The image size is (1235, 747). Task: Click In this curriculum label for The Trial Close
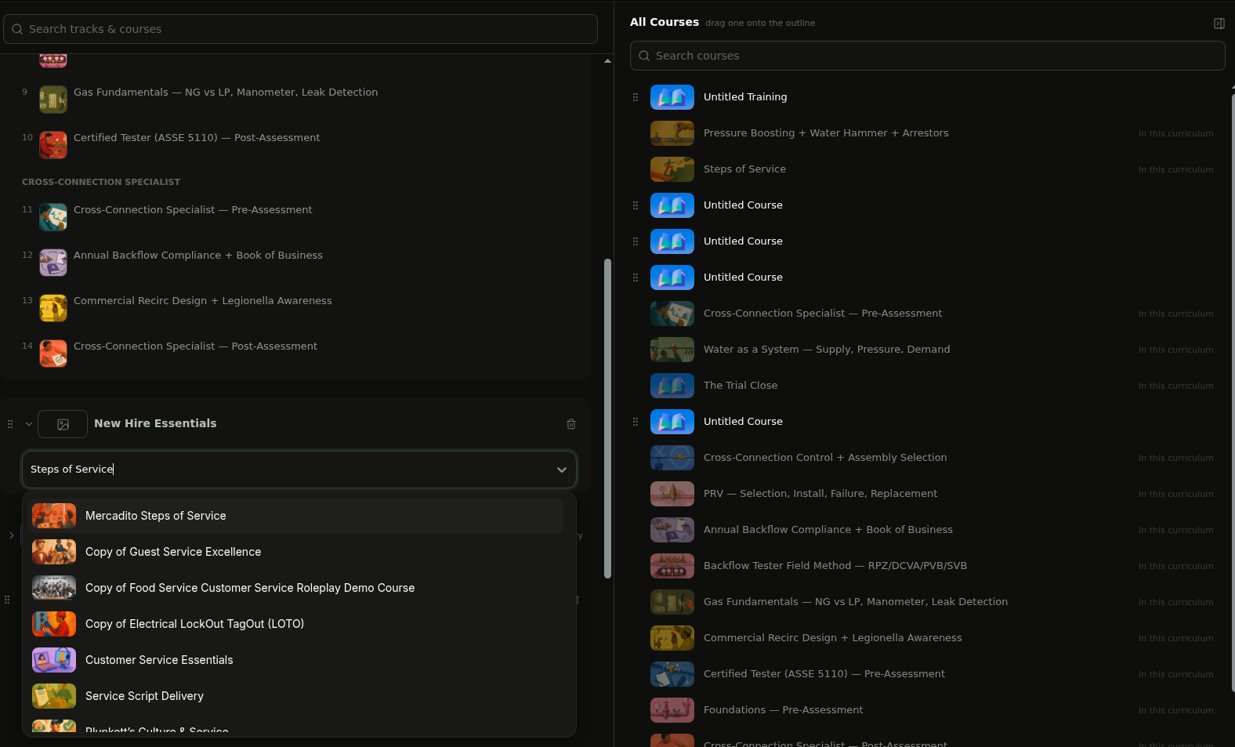coord(1175,386)
